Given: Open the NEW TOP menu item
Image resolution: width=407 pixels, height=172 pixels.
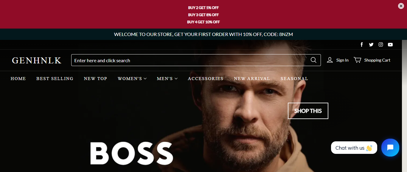Looking at the screenshot, I should pos(95,79).
